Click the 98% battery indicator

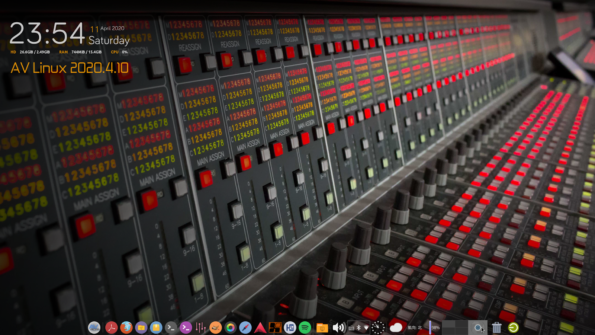(435, 328)
